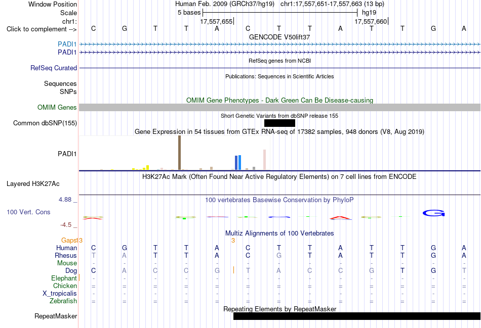Click the Gaps label in Multiz alignment

68,240
